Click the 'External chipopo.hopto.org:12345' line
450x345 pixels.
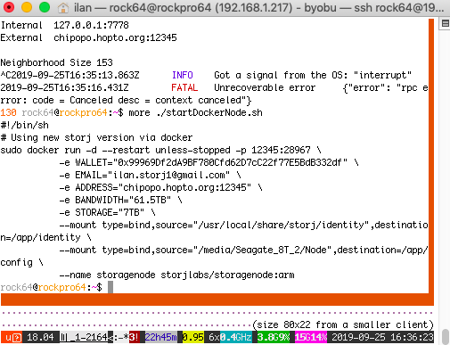tap(89, 37)
